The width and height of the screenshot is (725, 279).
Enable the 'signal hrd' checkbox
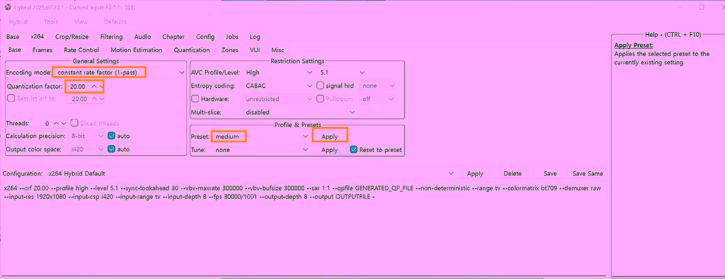point(320,86)
